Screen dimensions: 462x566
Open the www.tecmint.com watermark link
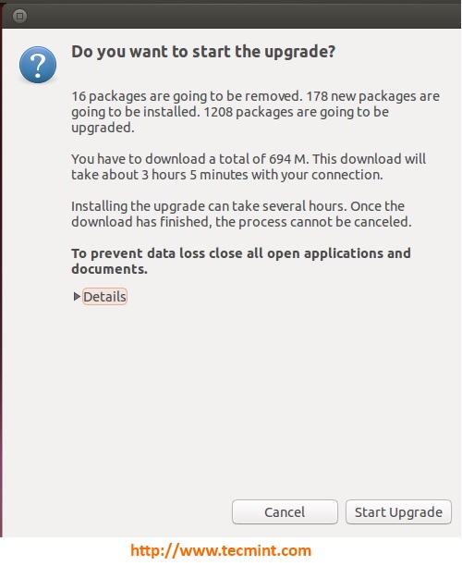coord(221,550)
